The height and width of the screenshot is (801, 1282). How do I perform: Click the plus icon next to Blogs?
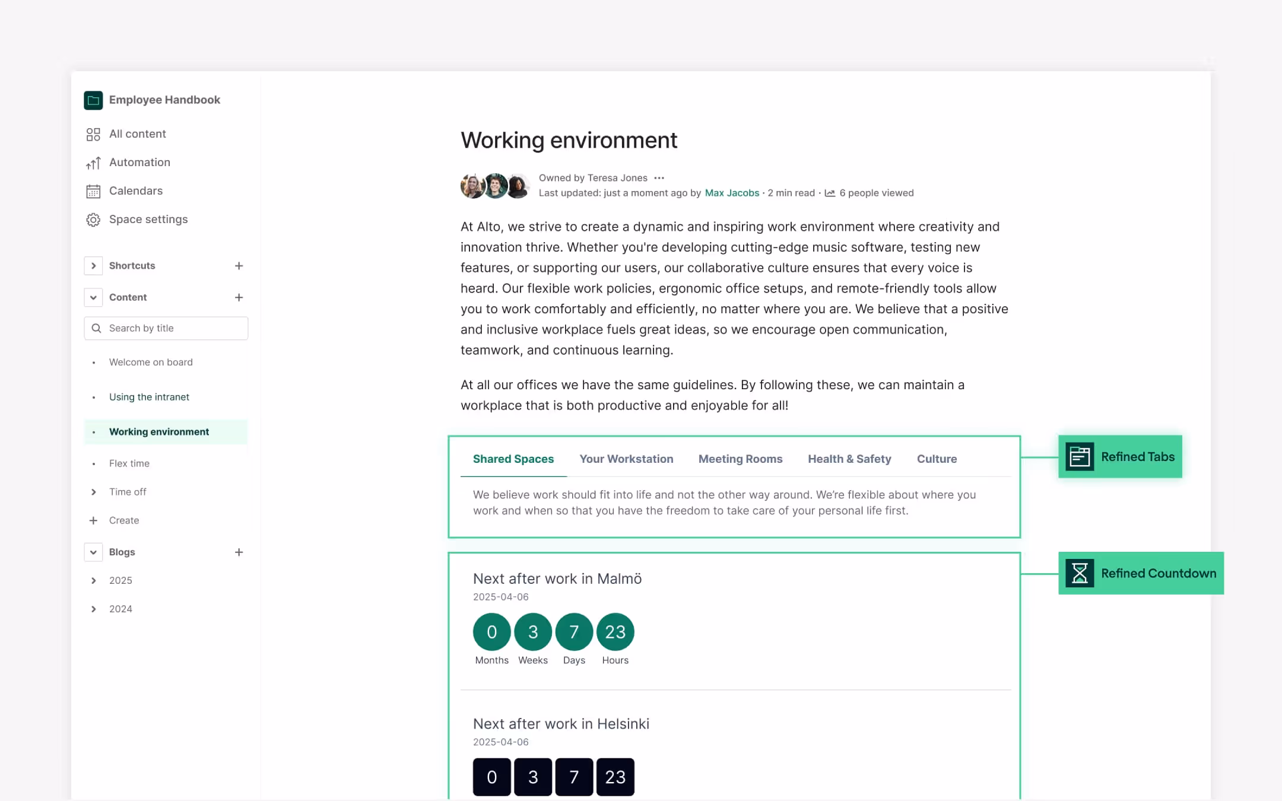pos(239,552)
